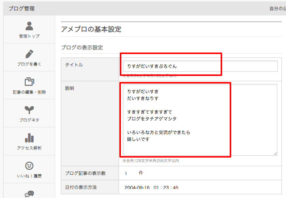Screen dimensions: 286x198
Task: Click the description textarea resize handle
Action: (x=275, y=154)
